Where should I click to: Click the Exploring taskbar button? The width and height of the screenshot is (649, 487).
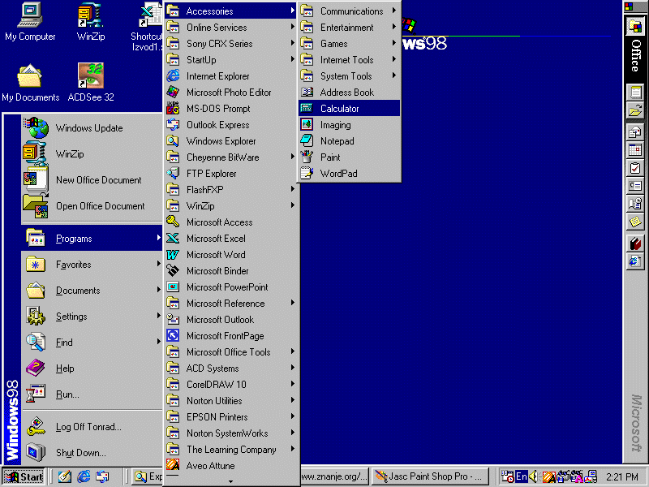click(x=148, y=476)
